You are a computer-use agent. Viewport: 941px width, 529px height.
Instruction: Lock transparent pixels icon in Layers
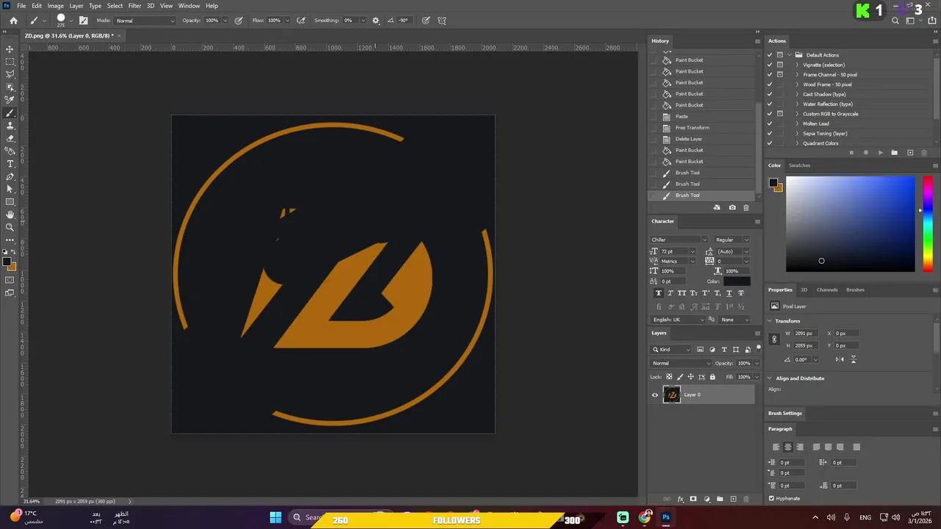pos(669,377)
